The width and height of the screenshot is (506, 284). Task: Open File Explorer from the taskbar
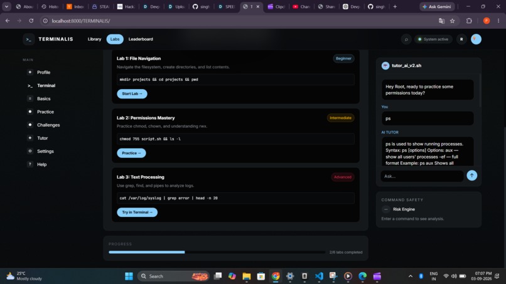pyautogui.click(x=247, y=276)
